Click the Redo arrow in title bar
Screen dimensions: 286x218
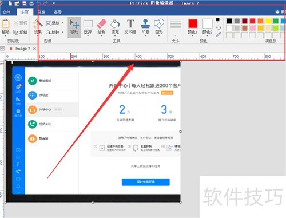click(x=46, y=3)
